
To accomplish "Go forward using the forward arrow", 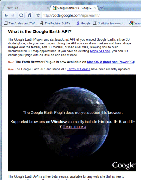I will [13, 15].
